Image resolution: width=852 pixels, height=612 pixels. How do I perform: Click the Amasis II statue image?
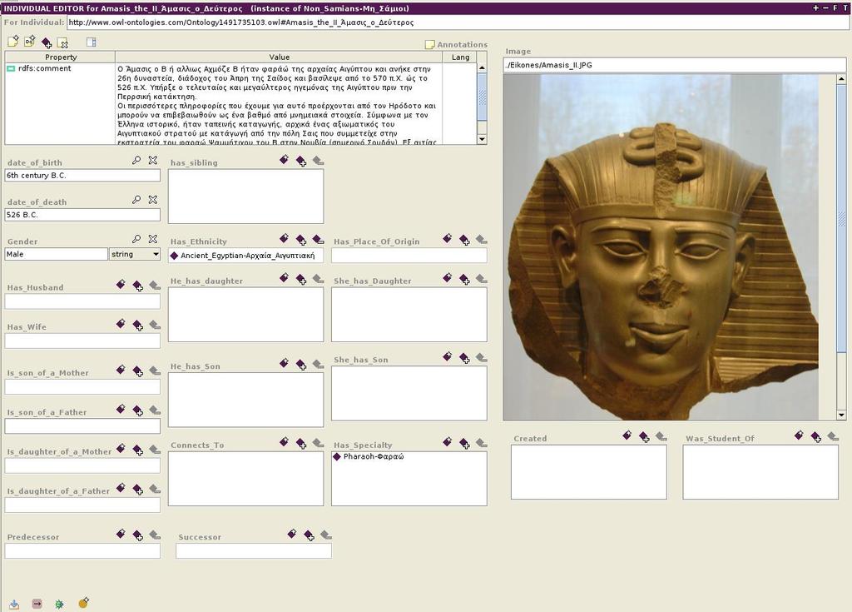coord(661,247)
